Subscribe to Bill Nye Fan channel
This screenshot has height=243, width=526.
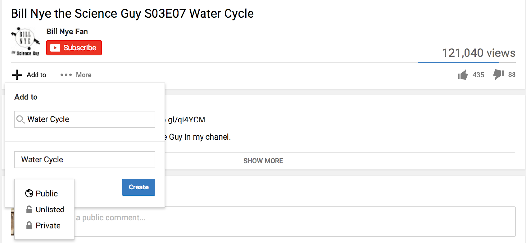[74, 48]
